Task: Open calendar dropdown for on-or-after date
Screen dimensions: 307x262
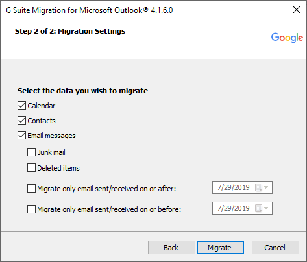Action: point(266,187)
